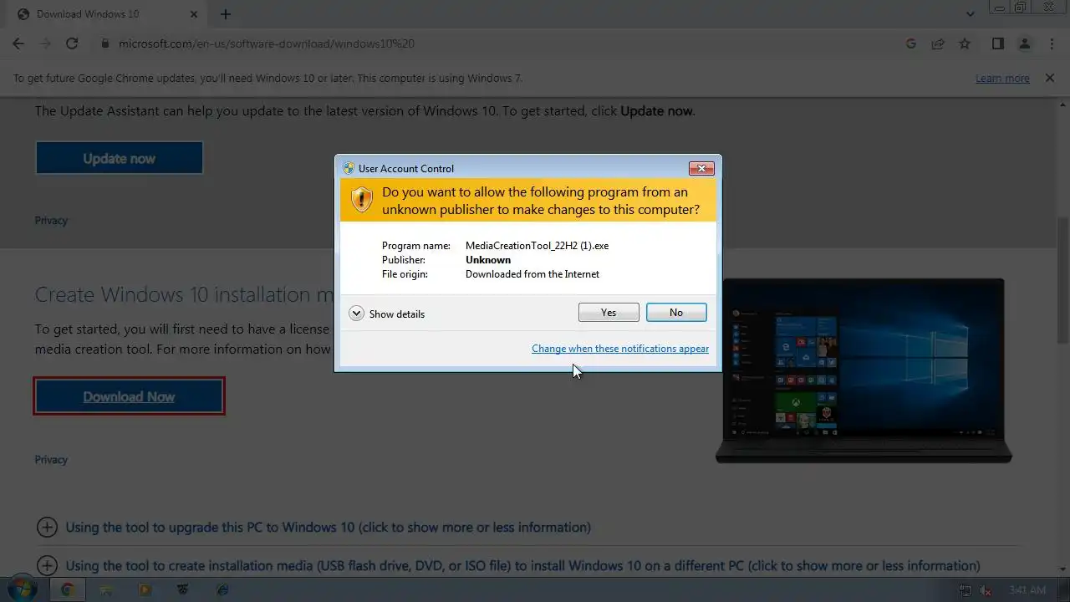Image resolution: width=1070 pixels, height=602 pixels.
Task: Click the UAC shield warning icon
Action: click(361, 200)
